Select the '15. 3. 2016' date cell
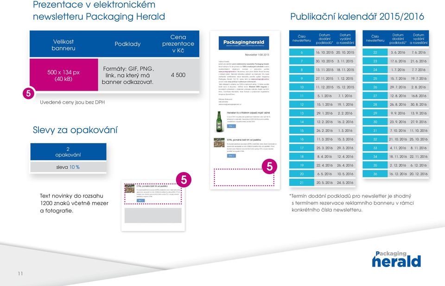Screen dimensions: 445x286 point(345,139)
